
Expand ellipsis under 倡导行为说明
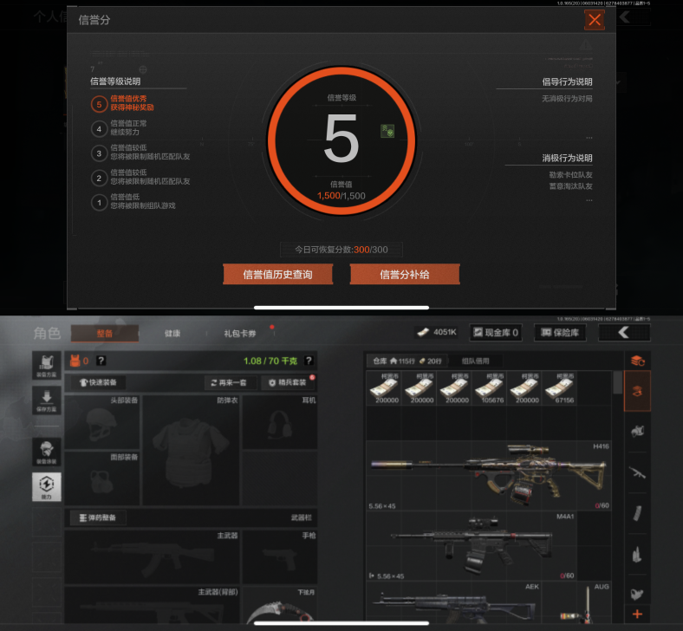tap(589, 138)
